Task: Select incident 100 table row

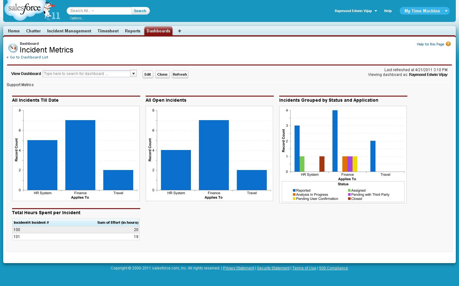Action: [x=76, y=229]
